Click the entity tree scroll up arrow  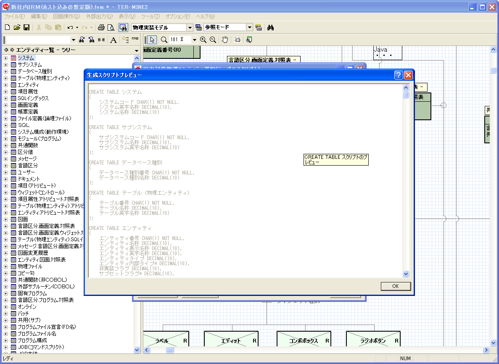(x=137, y=58)
